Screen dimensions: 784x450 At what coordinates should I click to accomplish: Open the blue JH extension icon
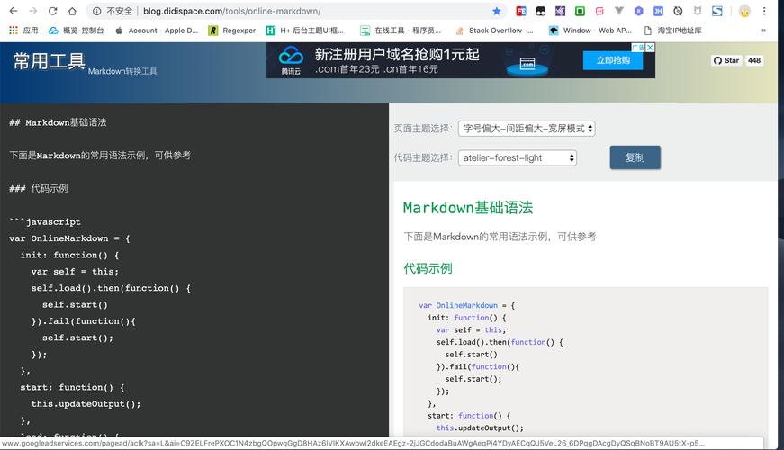(x=658, y=11)
